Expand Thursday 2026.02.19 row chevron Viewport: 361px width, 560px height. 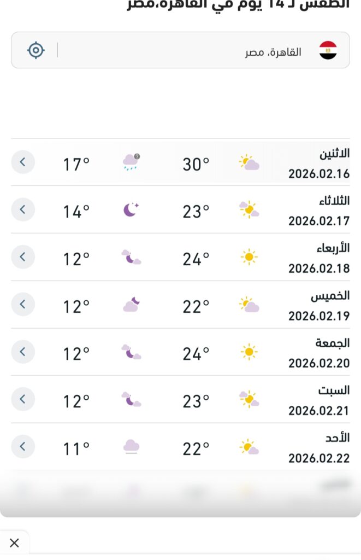(x=23, y=305)
